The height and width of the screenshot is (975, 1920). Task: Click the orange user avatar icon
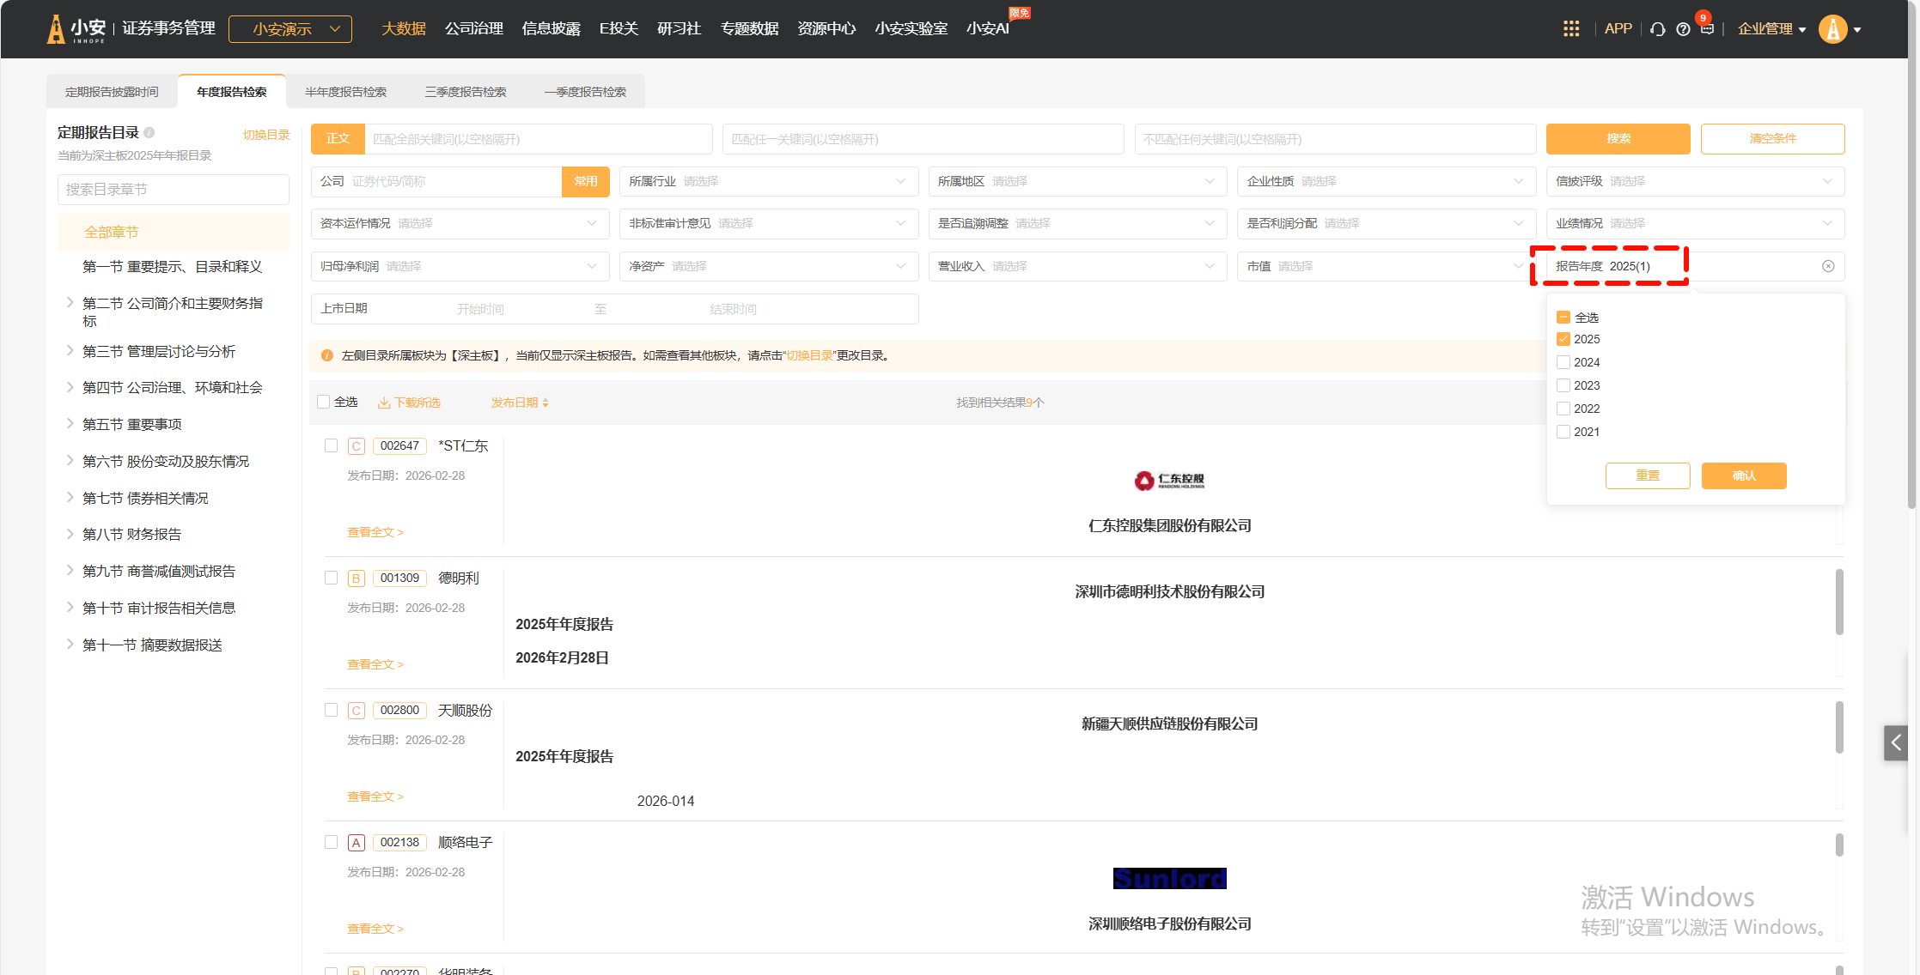click(x=1832, y=29)
